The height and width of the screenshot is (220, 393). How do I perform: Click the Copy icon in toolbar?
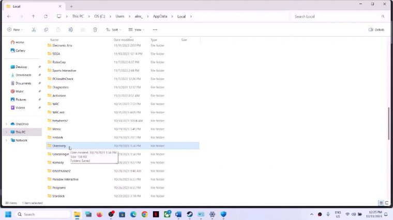(46, 30)
